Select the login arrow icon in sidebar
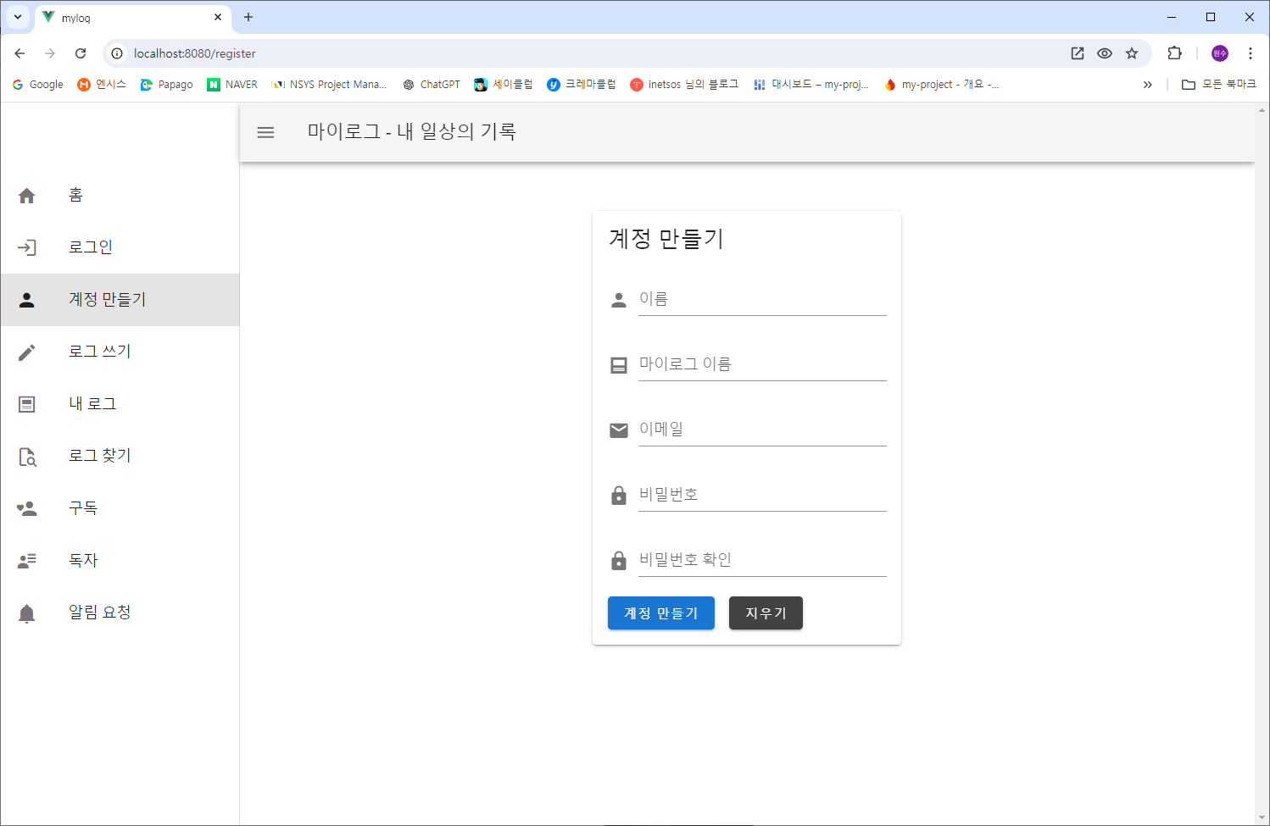 point(26,247)
